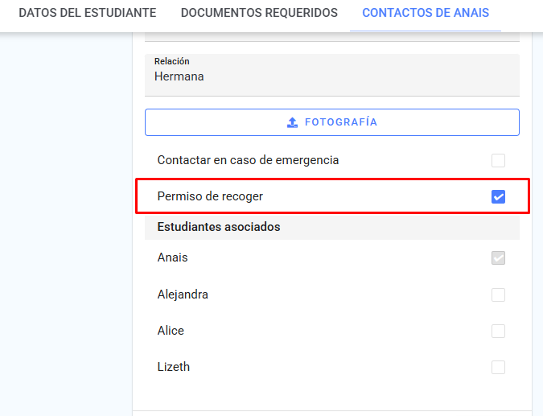Select the Contactos de Anais tab
This screenshot has width=543, height=416.
(x=426, y=13)
